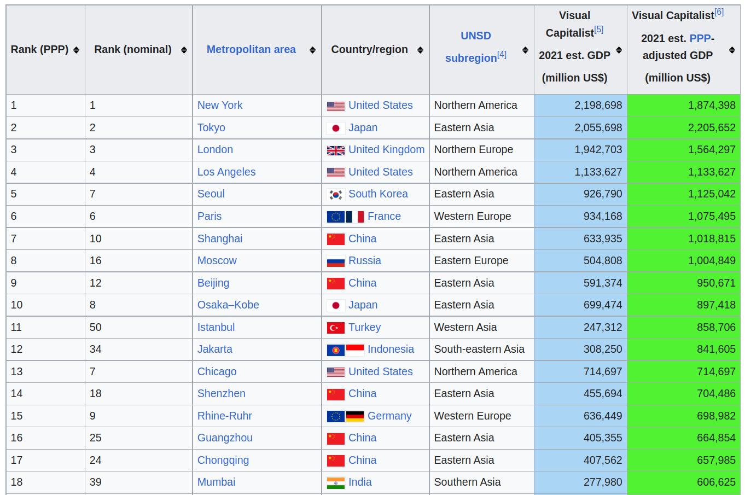Open the New York link

[220, 105]
